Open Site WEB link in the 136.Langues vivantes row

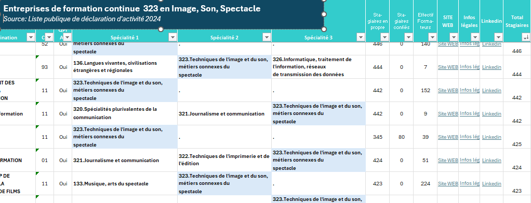448,67
